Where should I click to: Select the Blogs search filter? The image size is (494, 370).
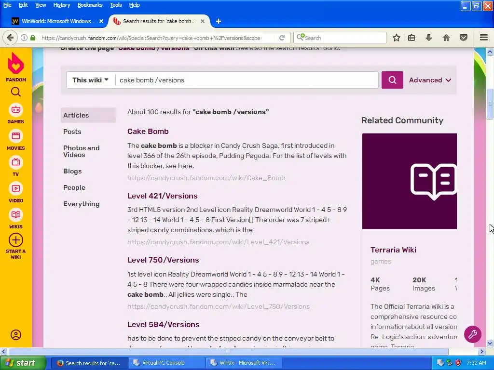[72, 171]
